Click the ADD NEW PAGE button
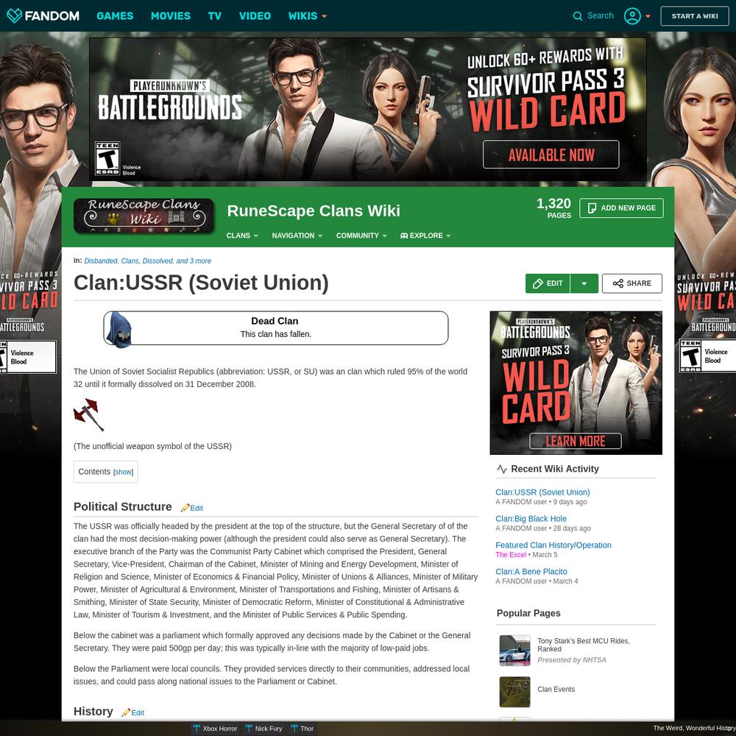736x736 pixels. (x=621, y=208)
